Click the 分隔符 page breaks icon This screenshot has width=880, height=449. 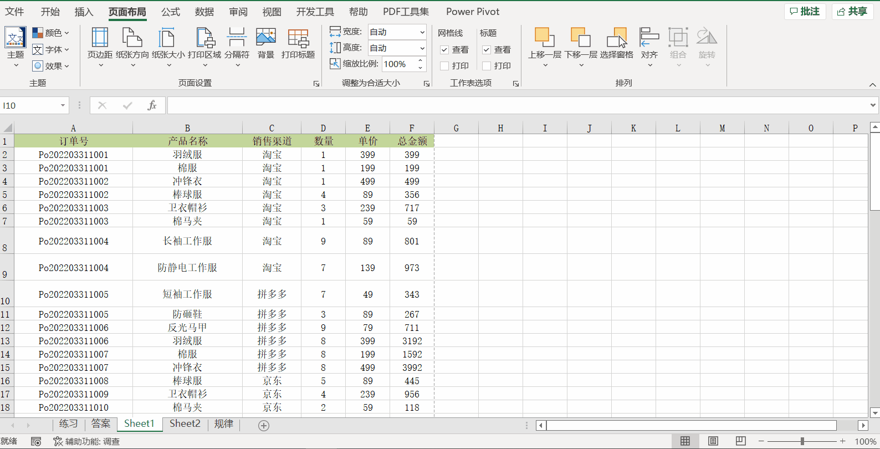[x=237, y=39]
